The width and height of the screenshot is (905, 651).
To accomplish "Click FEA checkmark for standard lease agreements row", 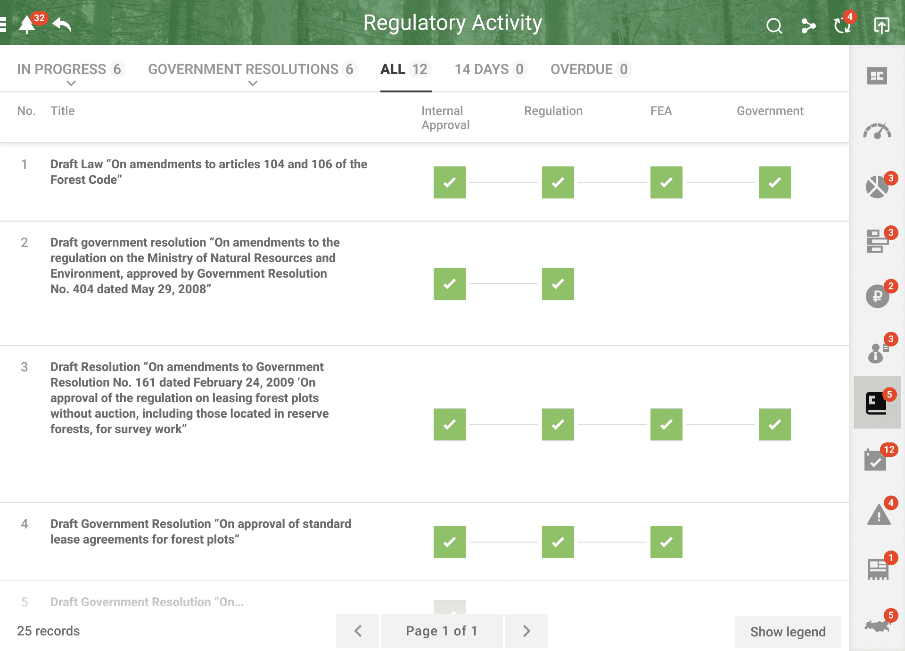I will [x=666, y=542].
